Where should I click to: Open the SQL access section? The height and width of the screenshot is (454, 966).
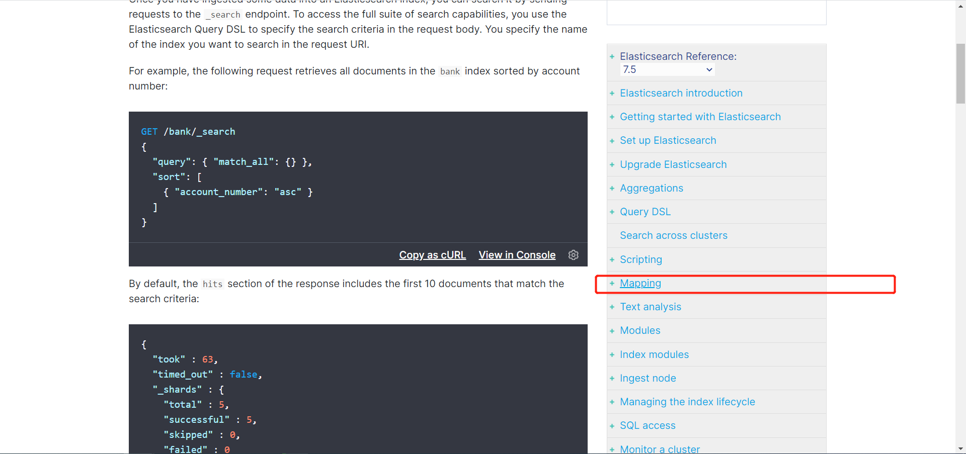tap(648, 425)
